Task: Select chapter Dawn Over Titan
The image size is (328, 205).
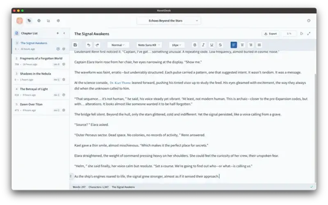Action: [41, 107]
